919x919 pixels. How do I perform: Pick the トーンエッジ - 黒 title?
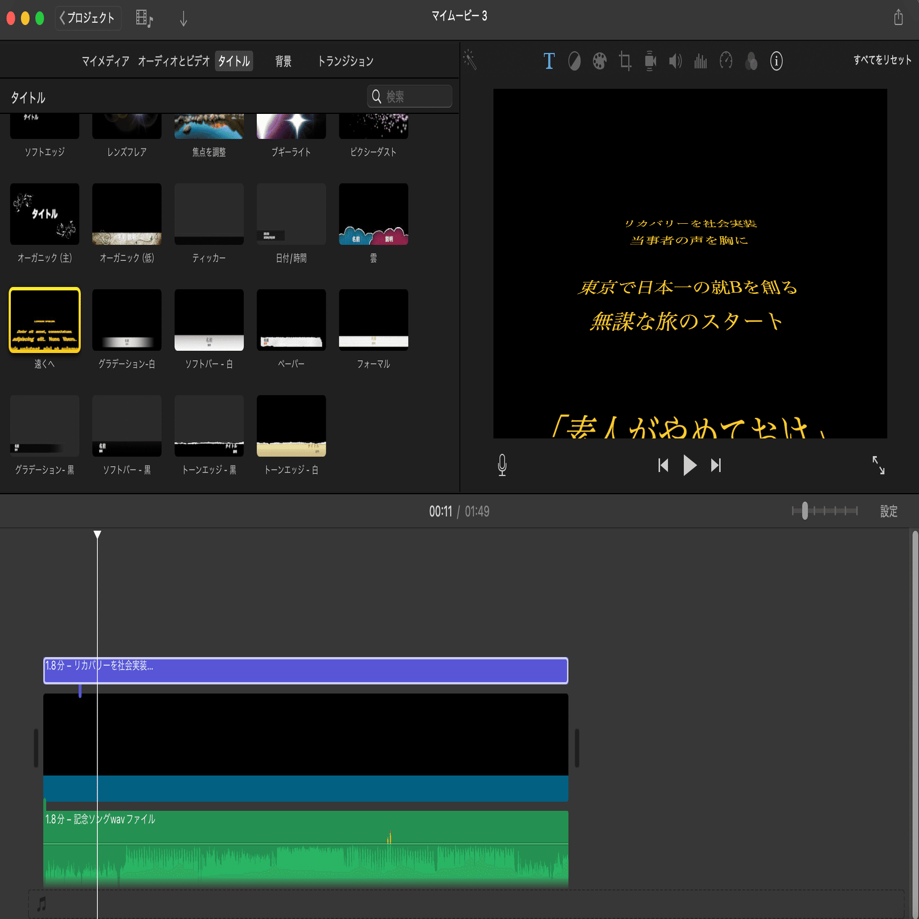click(x=209, y=426)
